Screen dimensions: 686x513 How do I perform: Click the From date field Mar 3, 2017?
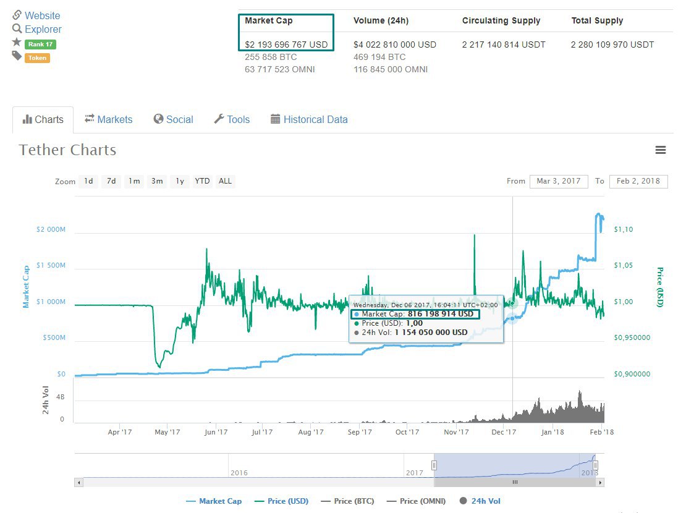coord(559,181)
